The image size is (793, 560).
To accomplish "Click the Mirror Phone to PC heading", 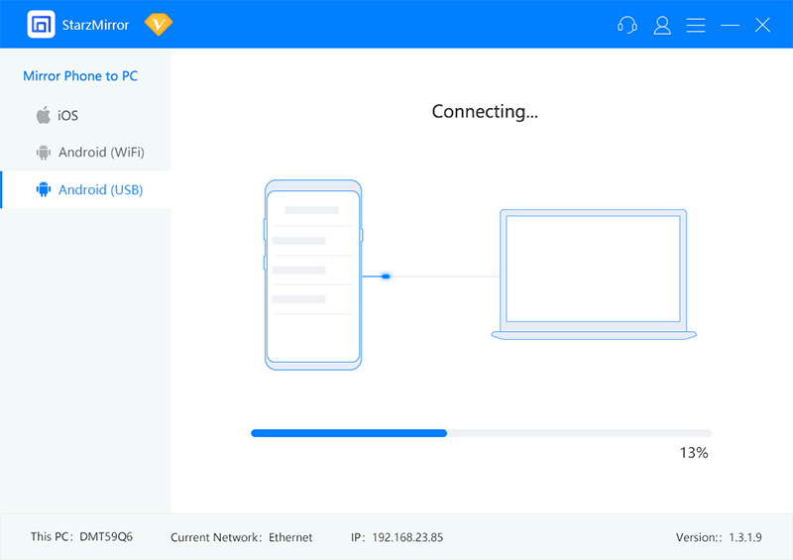I will tap(80, 76).
